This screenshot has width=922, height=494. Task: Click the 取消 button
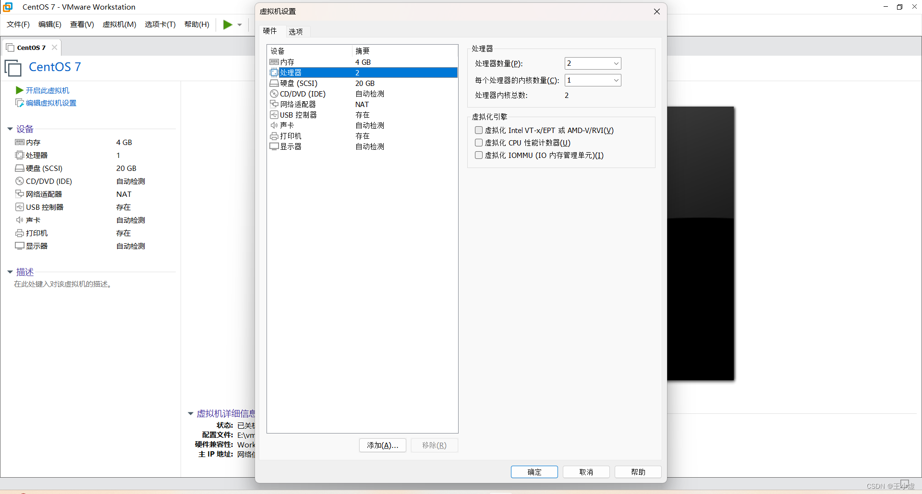586,472
